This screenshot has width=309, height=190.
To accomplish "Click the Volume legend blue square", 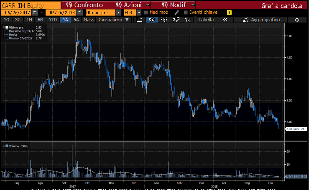I will pyautogui.click(x=6, y=146).
